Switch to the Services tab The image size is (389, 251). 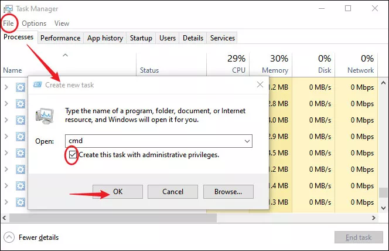point(222,38)
